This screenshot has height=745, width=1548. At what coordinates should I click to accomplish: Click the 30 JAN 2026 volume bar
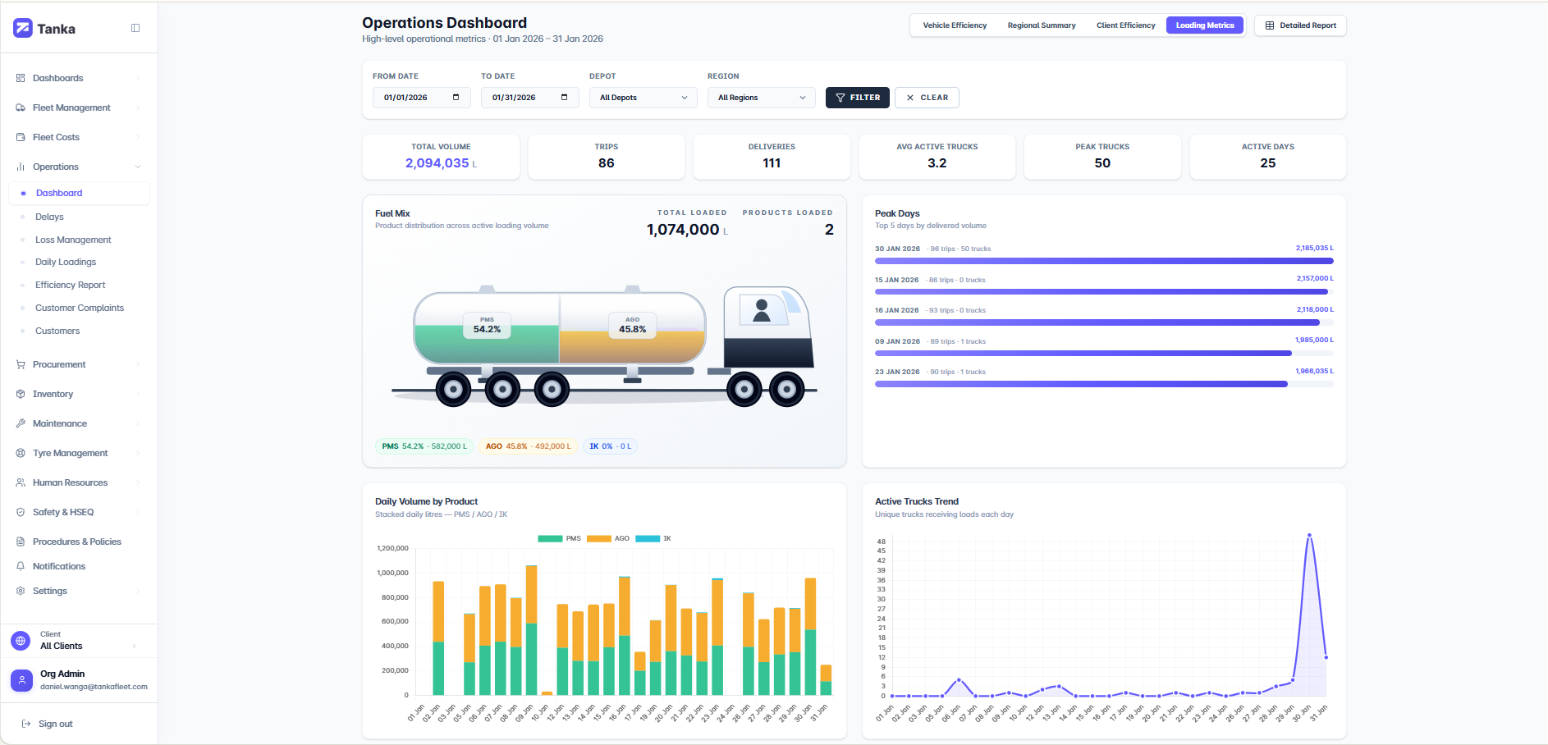(1104, 261)
